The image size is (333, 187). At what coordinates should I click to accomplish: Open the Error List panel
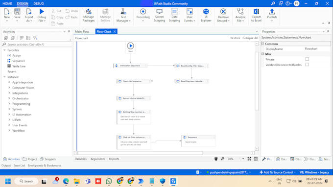tap(19, 165)
